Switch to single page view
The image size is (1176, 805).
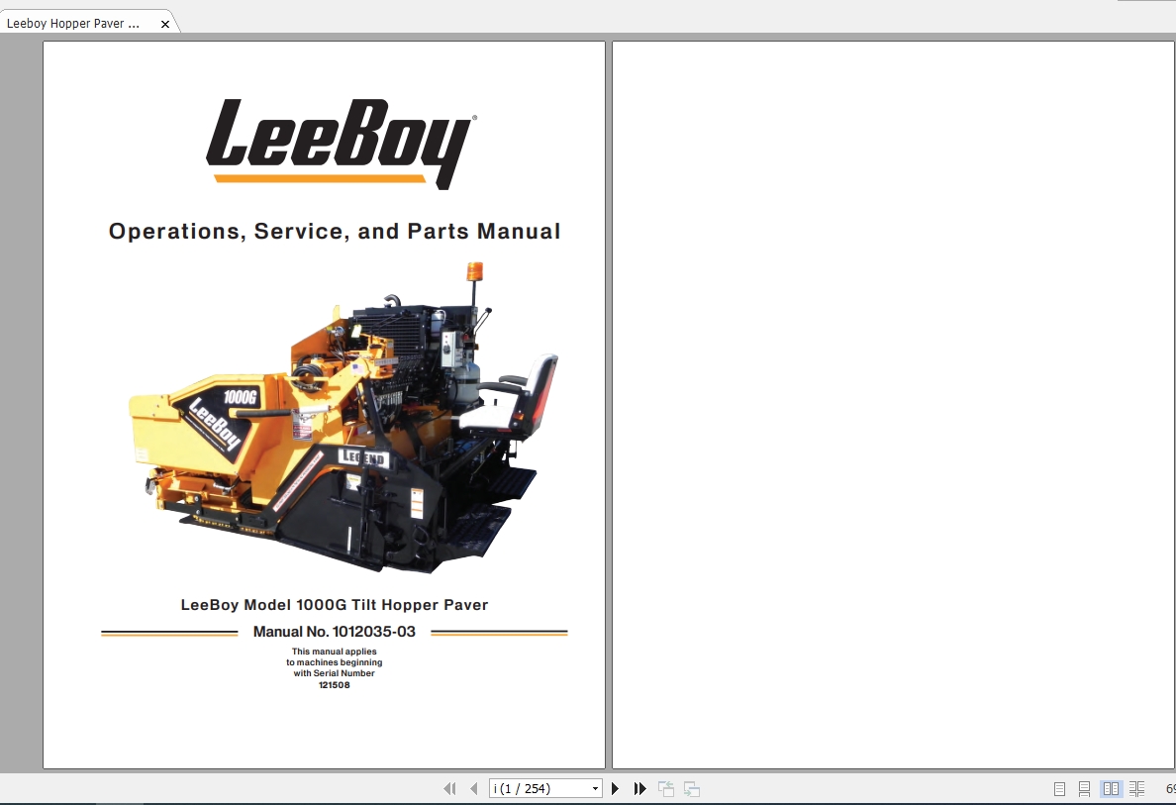(1059, 789)
